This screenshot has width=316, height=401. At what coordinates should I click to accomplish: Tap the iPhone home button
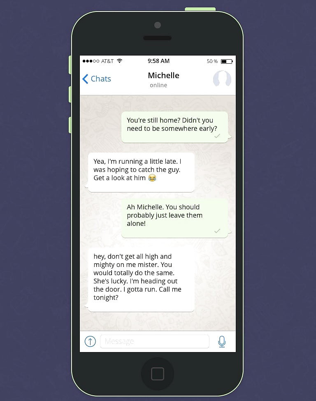coord(157,373)
